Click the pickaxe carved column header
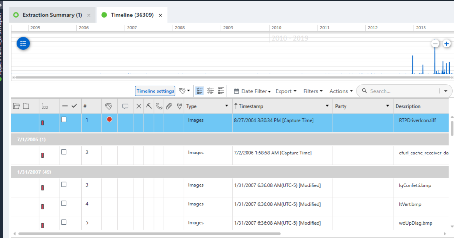454x238 pixels. point(149,106)
